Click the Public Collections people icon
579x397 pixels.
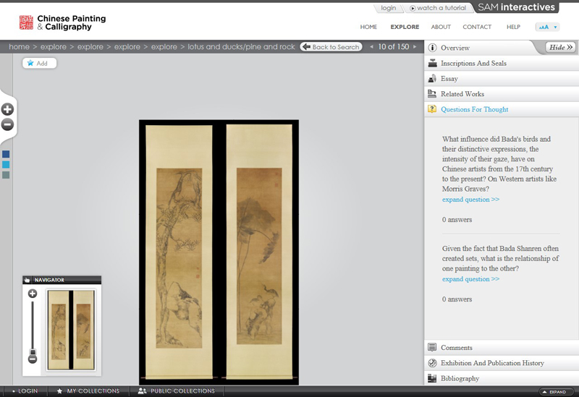(x=142, y=391)
